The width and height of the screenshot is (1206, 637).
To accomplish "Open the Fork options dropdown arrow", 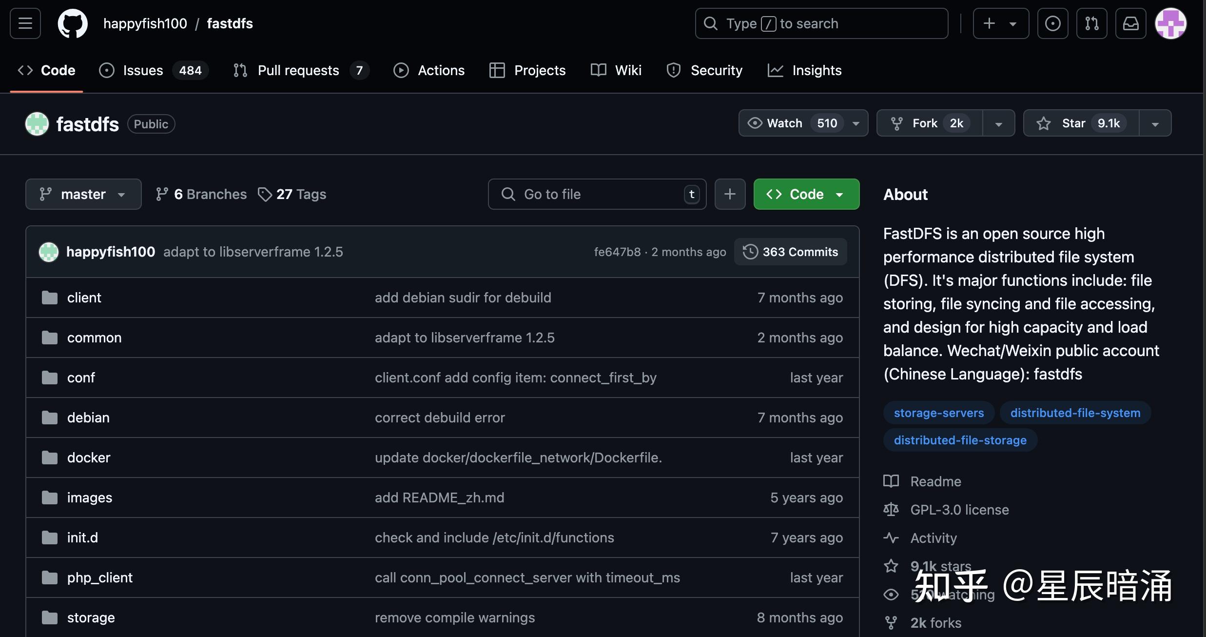I will click(x=998, y=123).
